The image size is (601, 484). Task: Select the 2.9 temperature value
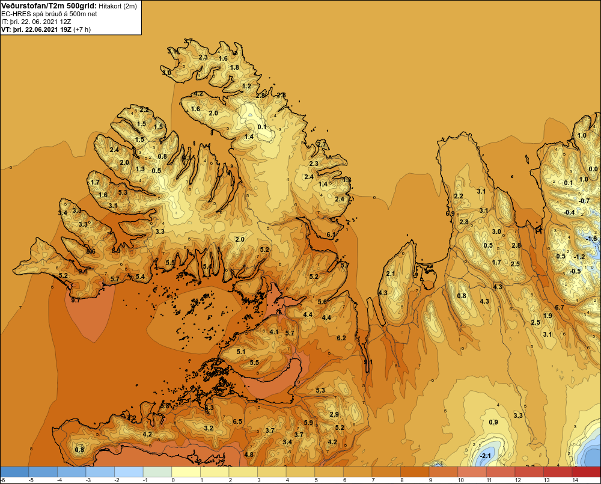tap(334, 414)
